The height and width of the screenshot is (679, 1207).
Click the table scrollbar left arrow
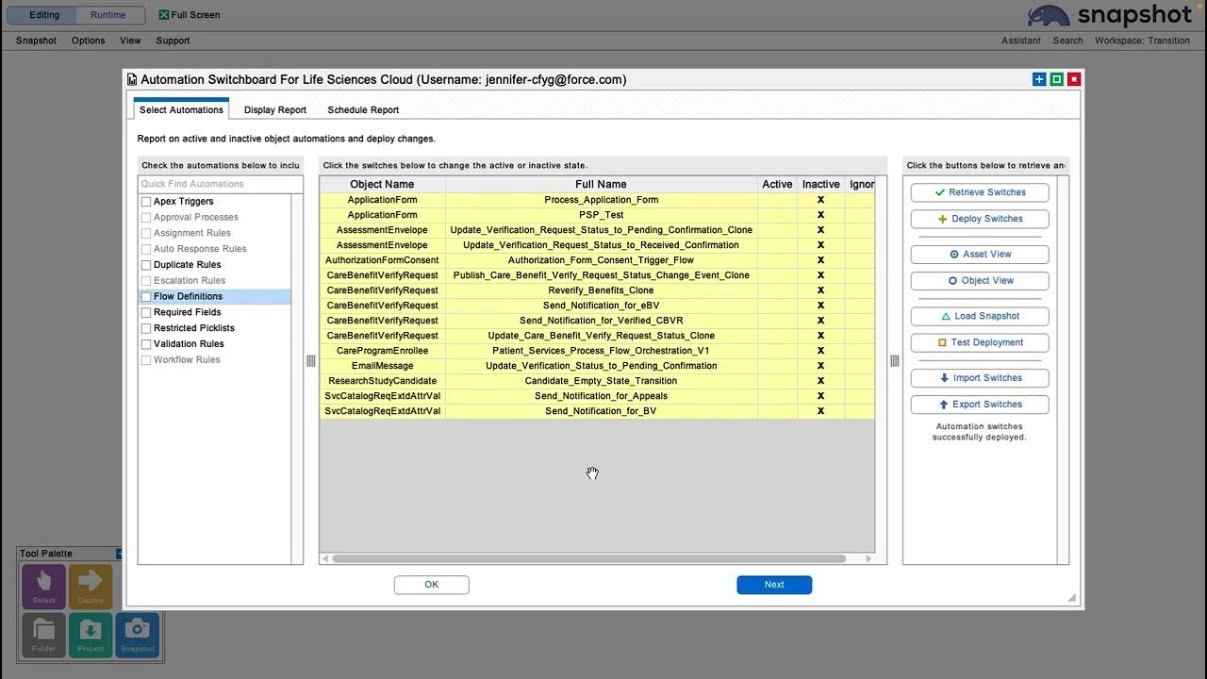[325, 558]
